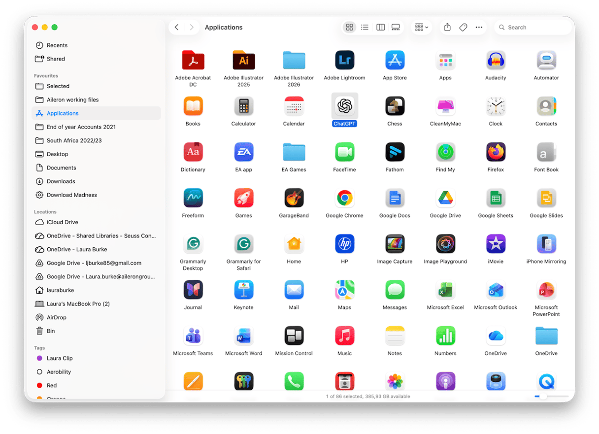The image size is (599, 434).
Task: Click the Microsoft PowerPoint icon
Action: click(546, 290)
